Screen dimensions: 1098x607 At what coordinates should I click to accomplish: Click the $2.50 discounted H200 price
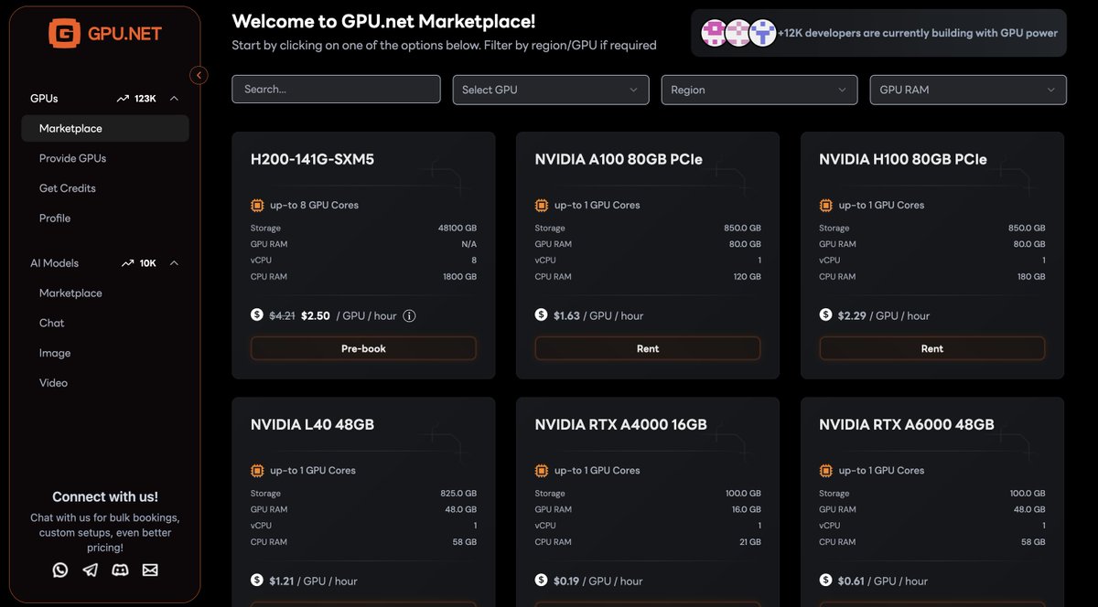click(315, 315)
